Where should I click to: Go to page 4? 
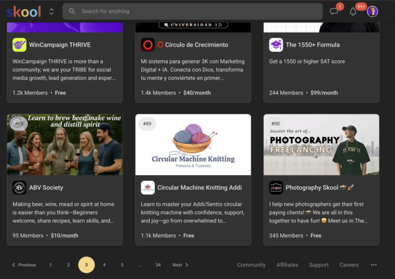104,265
